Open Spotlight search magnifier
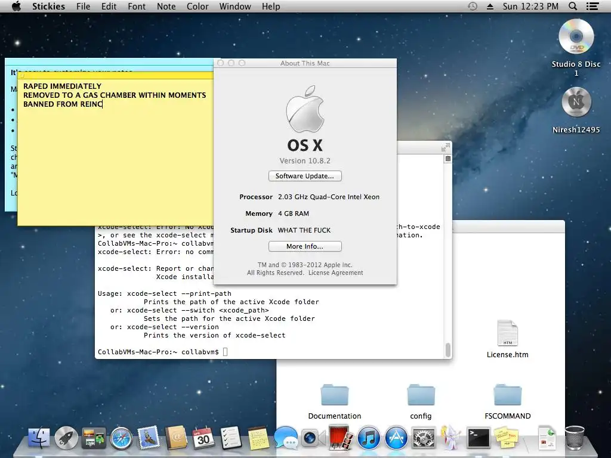611x458 pixels. (x=573, y=6)
